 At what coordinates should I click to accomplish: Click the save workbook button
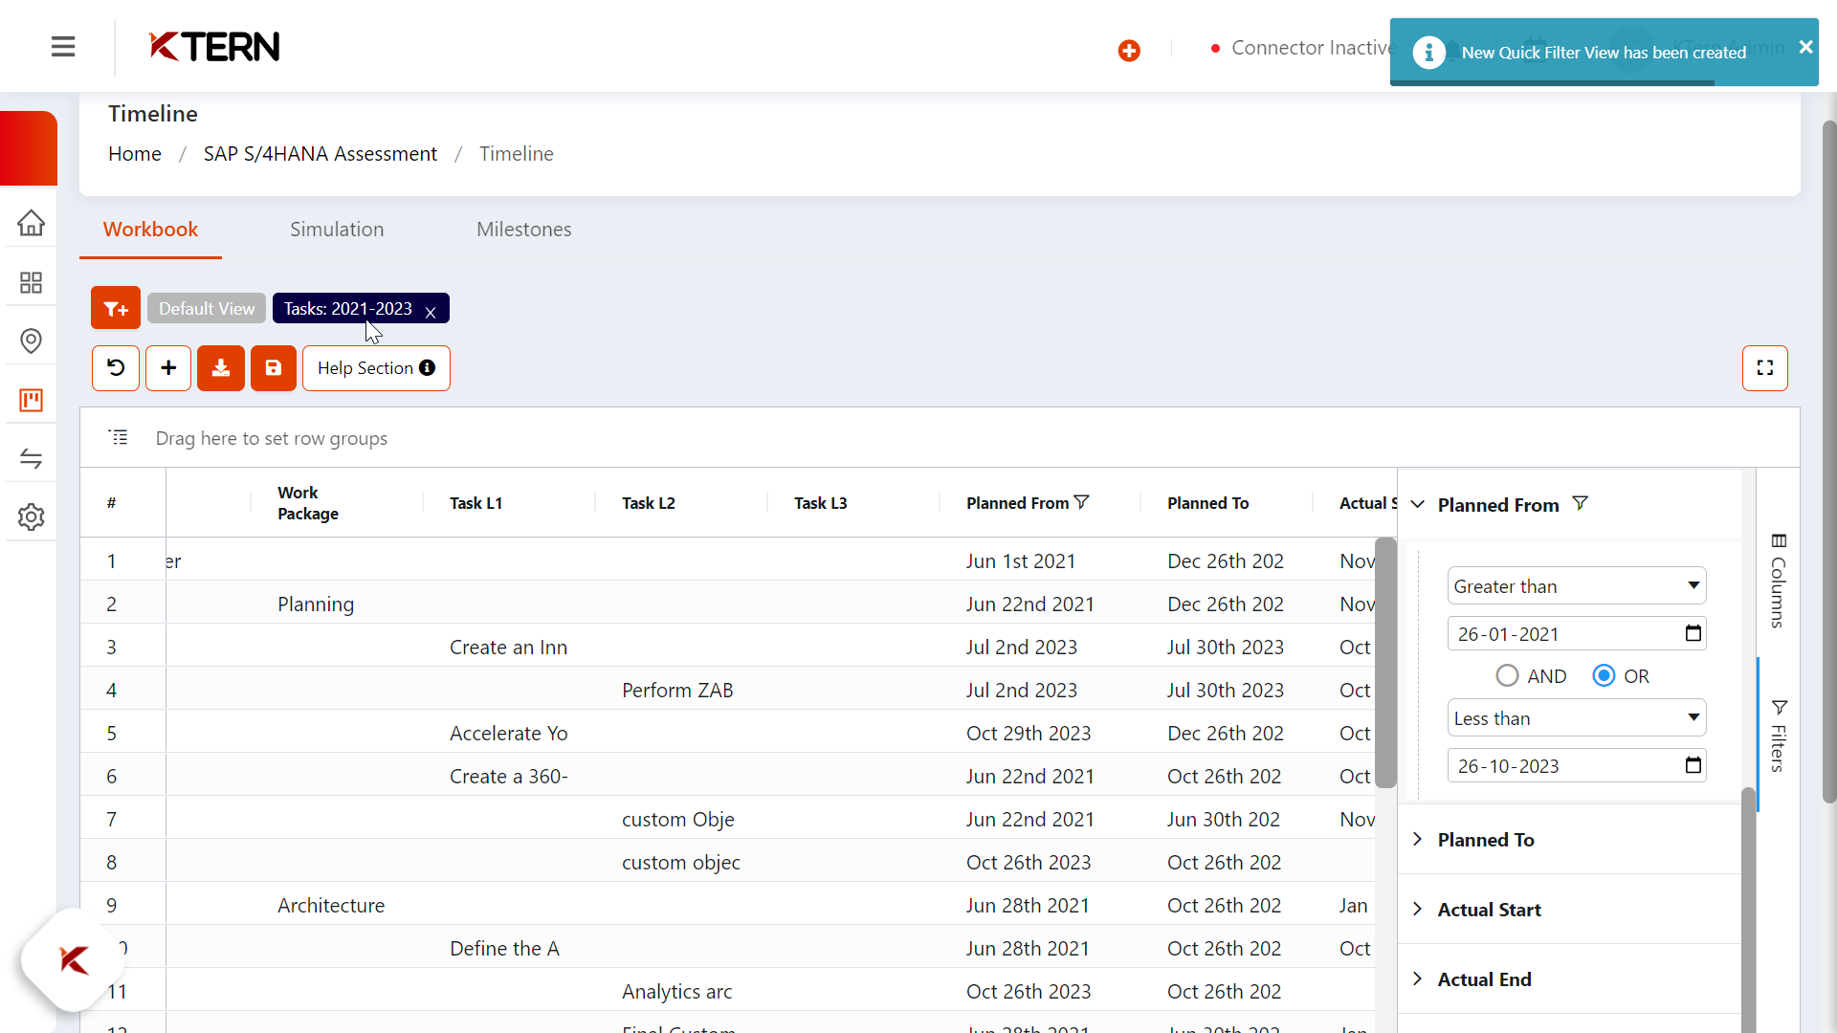(274, 368)
